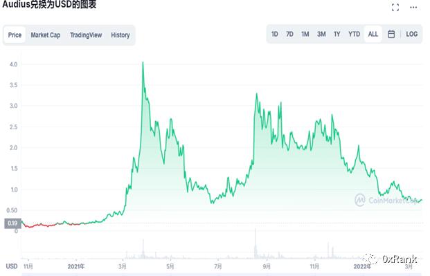
Task: Select the 1D time range
Action: click(x=274, y=34)
